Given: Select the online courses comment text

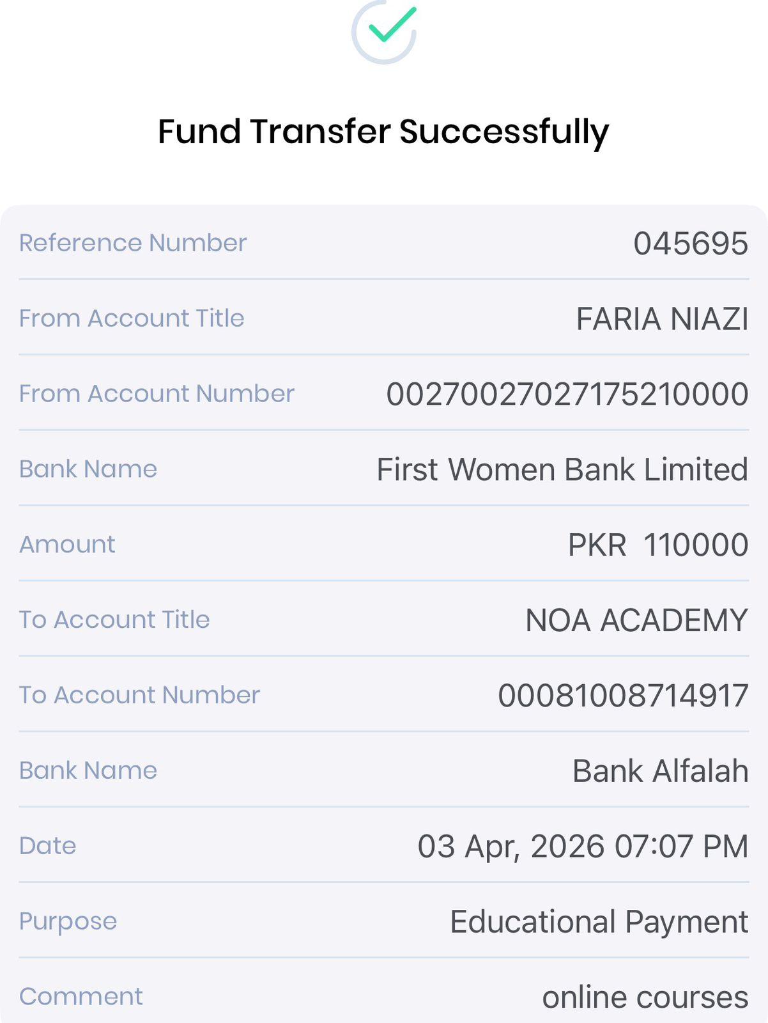Looking at the screenshot, I should pyautogui.click(x=645, y=997).
